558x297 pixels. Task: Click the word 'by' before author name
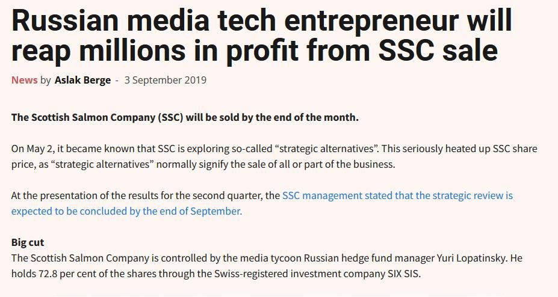(x=46, y=80)
